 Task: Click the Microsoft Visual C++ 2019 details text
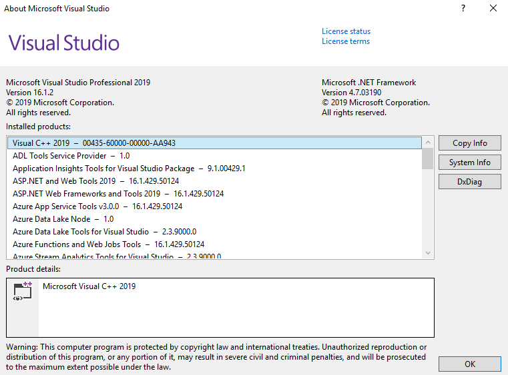[89, 286]
